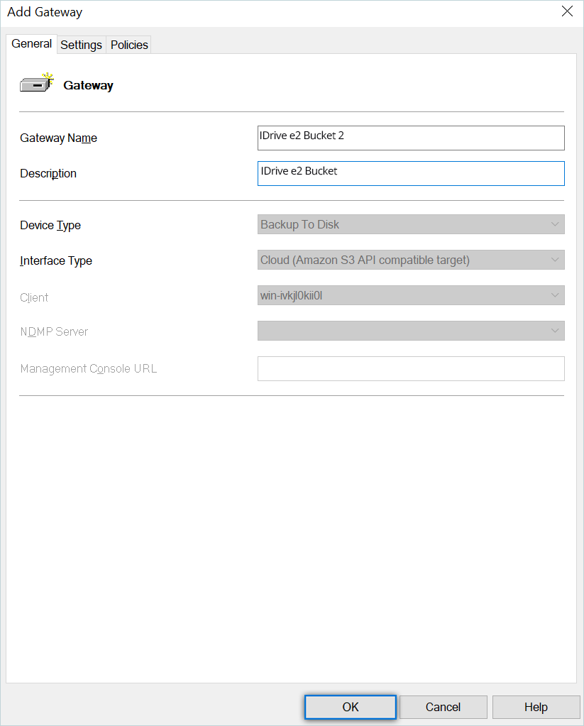Screen dimensions: 584x726
Task: Switch to the Settings tab
Action: (x=81, y=45)
